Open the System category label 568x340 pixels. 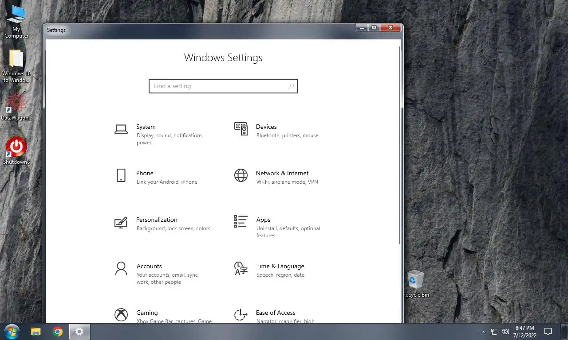[x=146, y=127]
